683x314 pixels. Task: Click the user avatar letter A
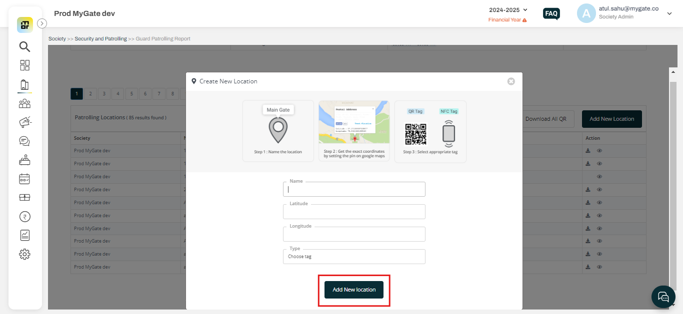click(586, 13)
